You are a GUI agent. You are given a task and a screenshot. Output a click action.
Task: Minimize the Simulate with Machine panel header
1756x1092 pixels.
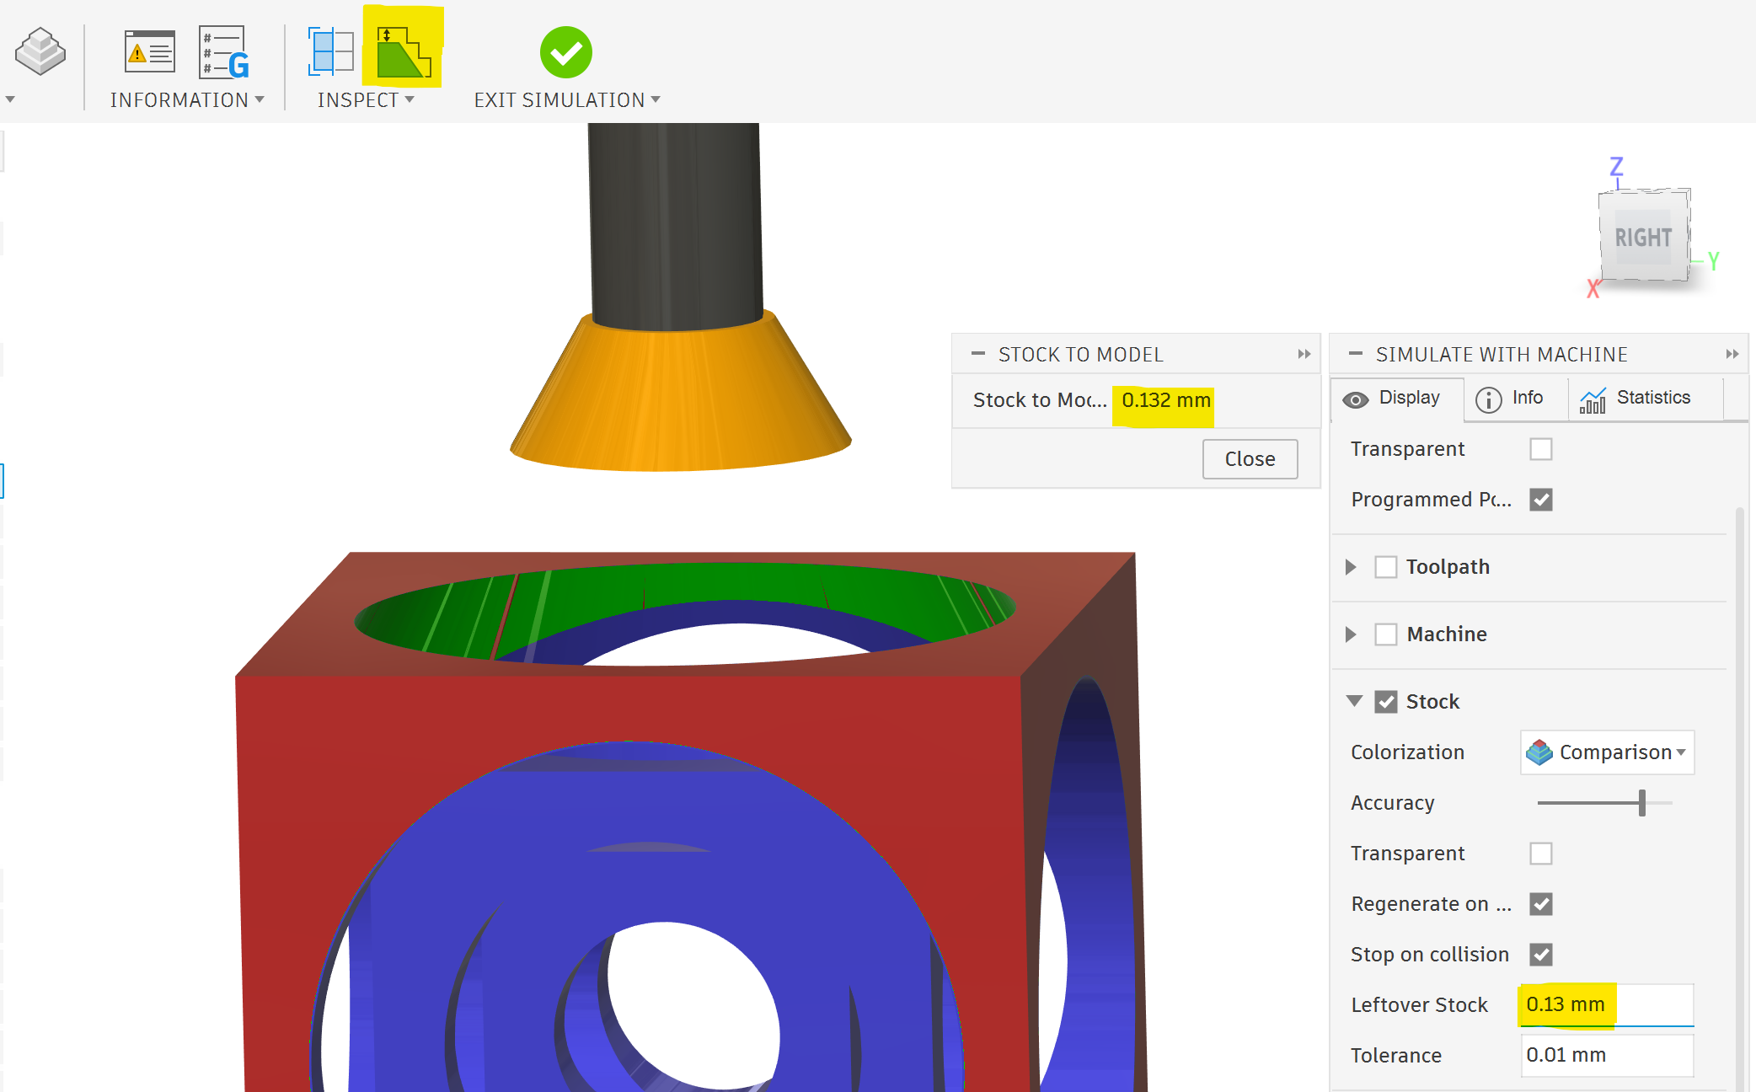tap(1356, 354)
